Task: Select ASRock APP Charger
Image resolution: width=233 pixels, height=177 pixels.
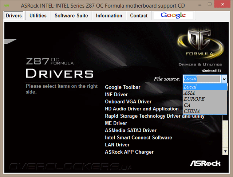Action: 129,152
